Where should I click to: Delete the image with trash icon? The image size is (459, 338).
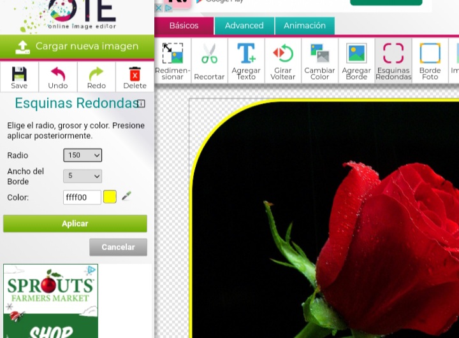pyautogui.click(x=135, y=77)
